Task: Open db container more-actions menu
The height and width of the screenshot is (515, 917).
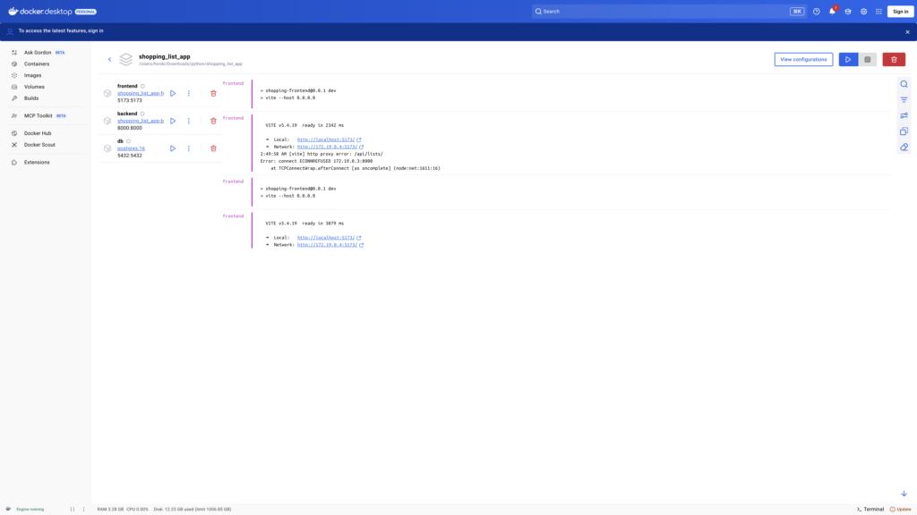Action: pos(188,148)
